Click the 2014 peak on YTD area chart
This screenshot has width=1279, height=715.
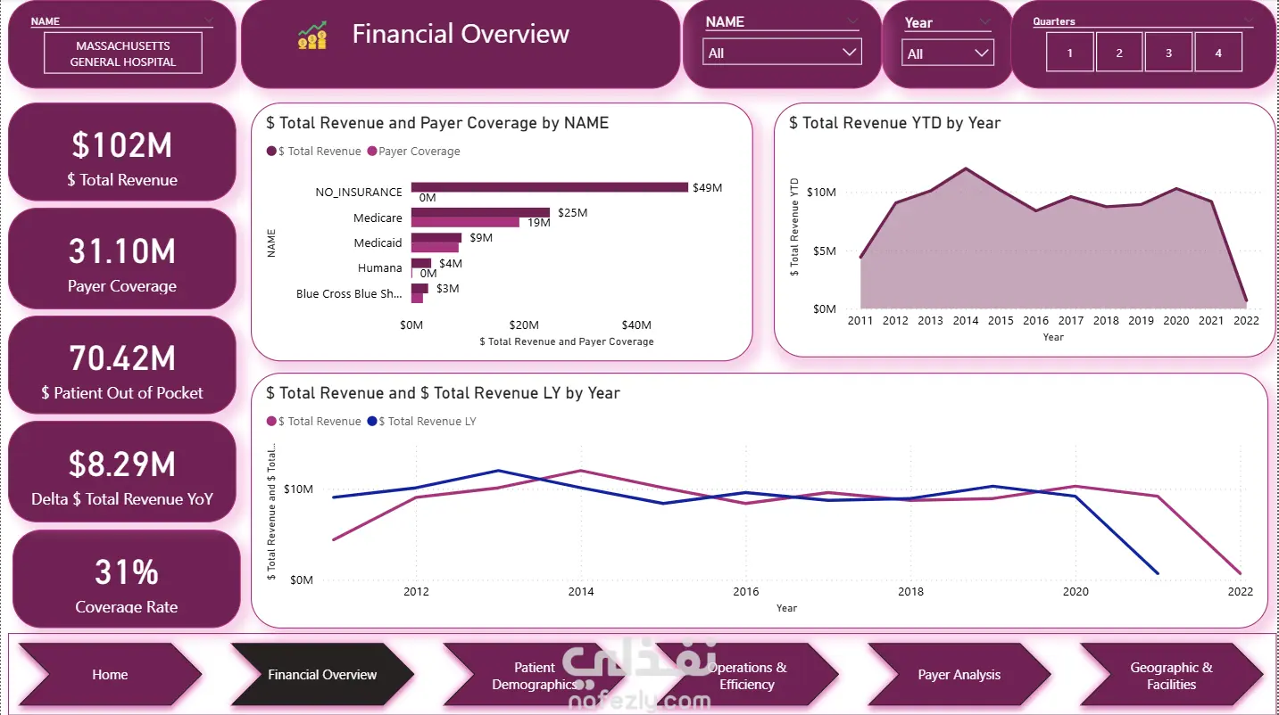(x=966, y=168)
